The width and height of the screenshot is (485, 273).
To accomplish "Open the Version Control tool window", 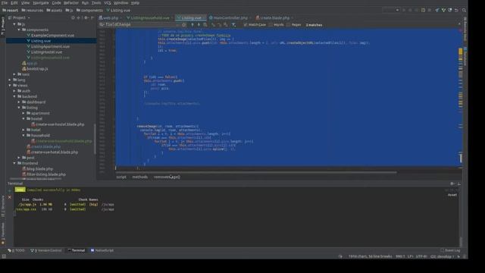I will pyautogui.click(x=46, y=250).
